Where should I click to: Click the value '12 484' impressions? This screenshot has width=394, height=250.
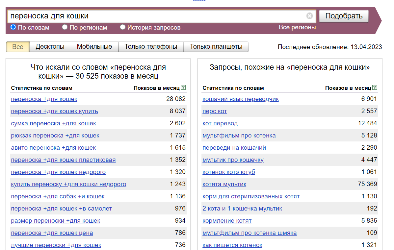tap(367, 123)
